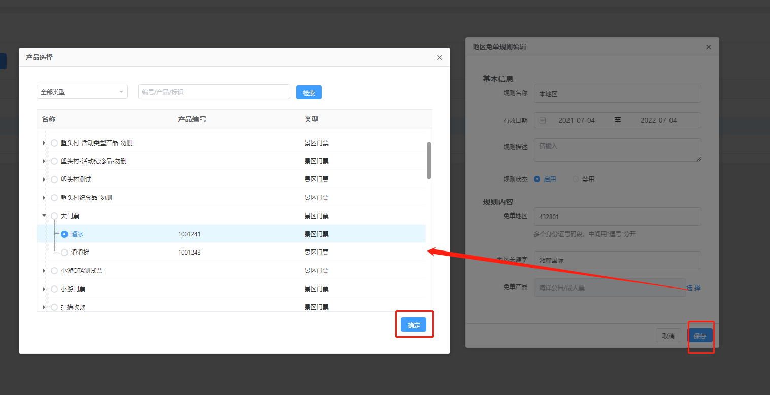The image size is (770, 395).
Task: Choose the 禁用 rule status option
Action: [x=576, y=179]
